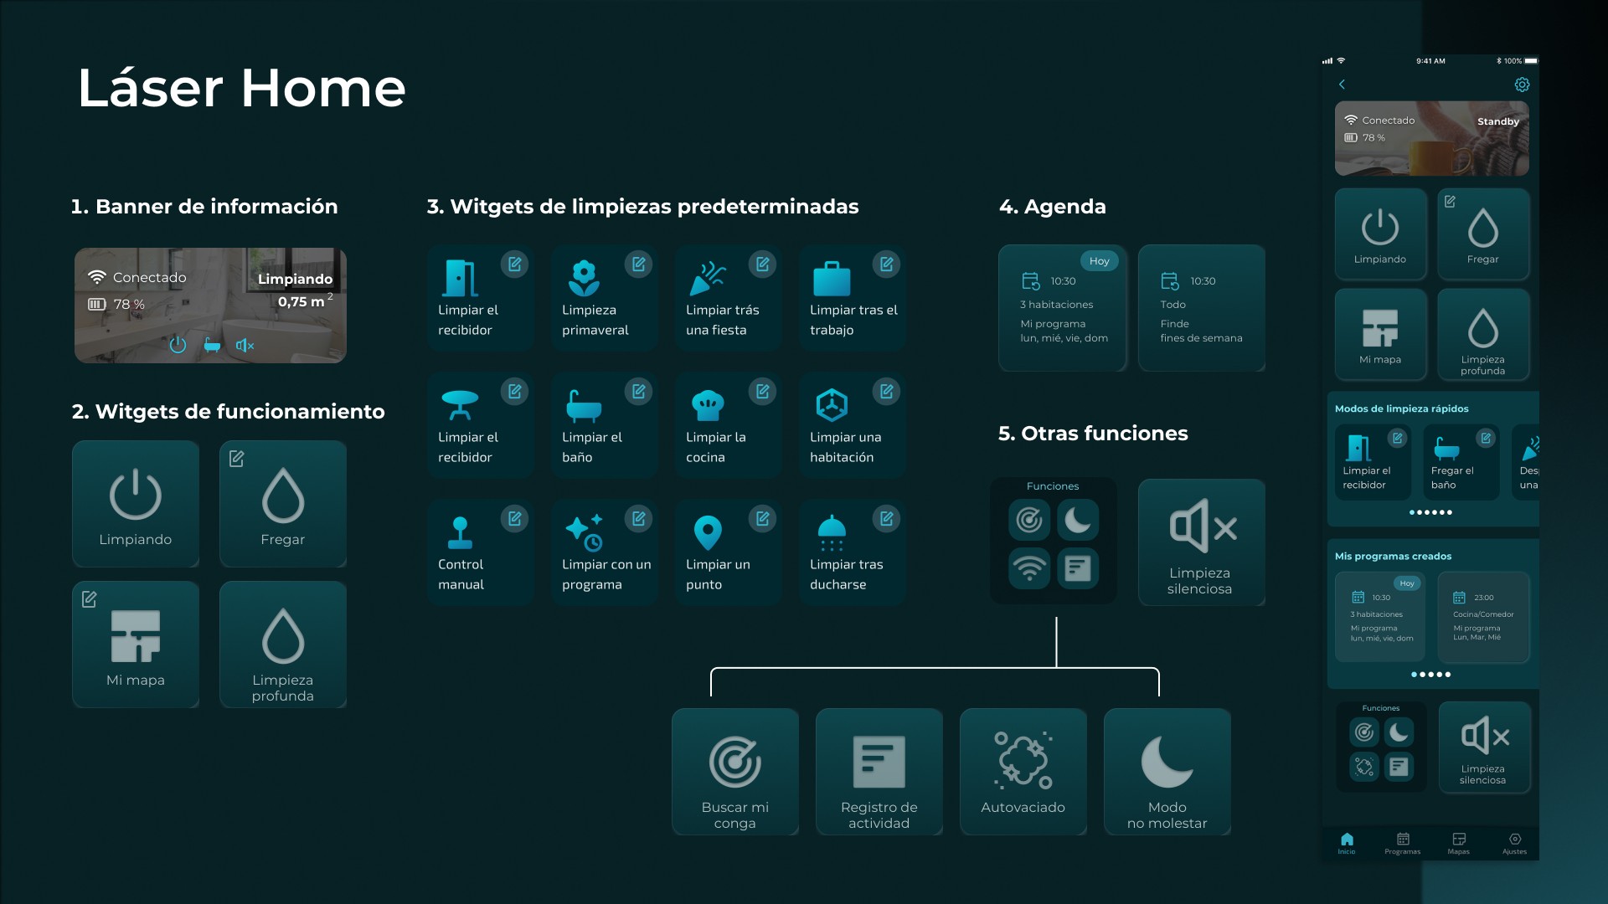Select the Mi mapa widget in section 2
Image resolution: width=1608 pixels, height=904 pixels.
pyautogui.click(x=136, y=645)
